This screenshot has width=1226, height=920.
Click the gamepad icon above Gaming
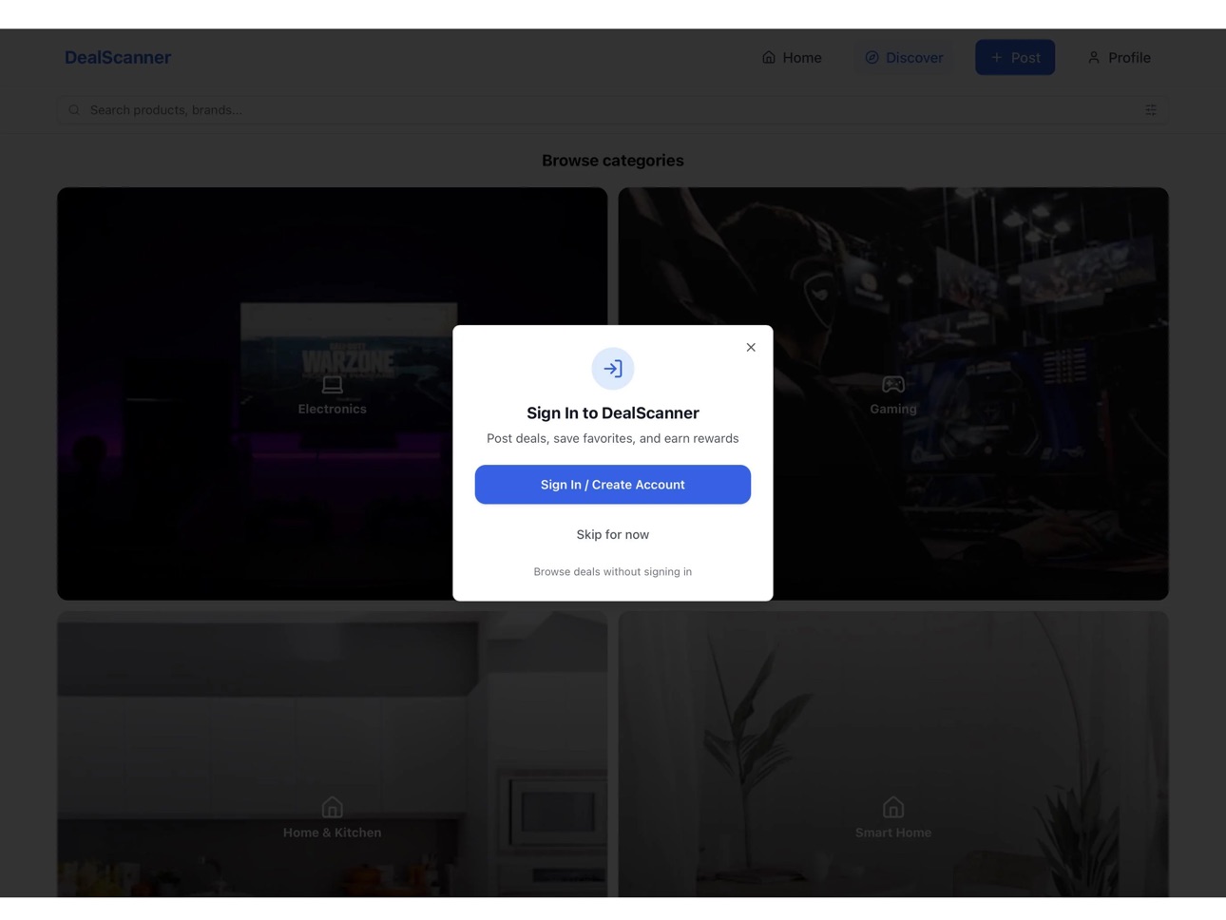893,384
